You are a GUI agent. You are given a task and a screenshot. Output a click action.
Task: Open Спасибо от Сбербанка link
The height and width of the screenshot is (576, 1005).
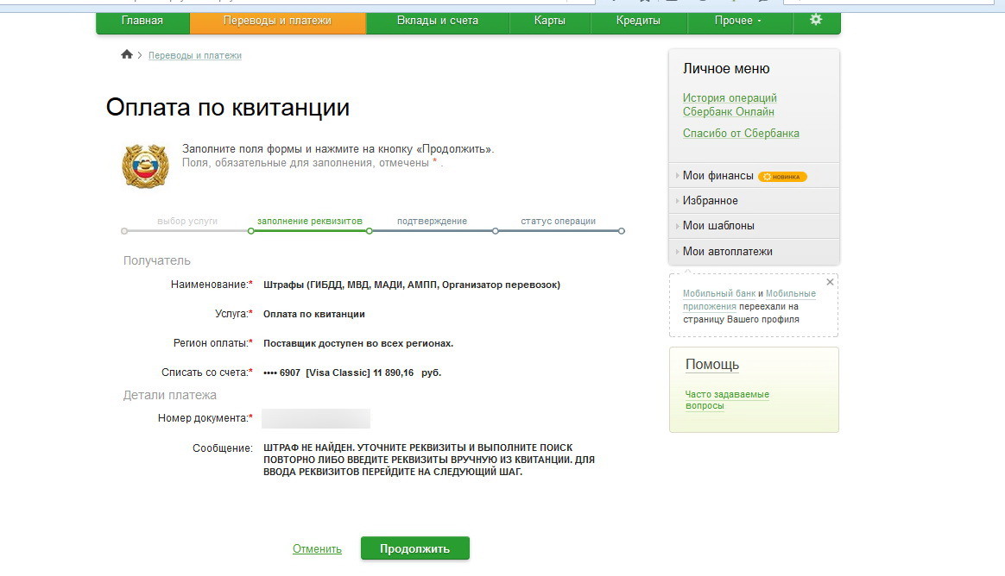[x=741, y=133]
